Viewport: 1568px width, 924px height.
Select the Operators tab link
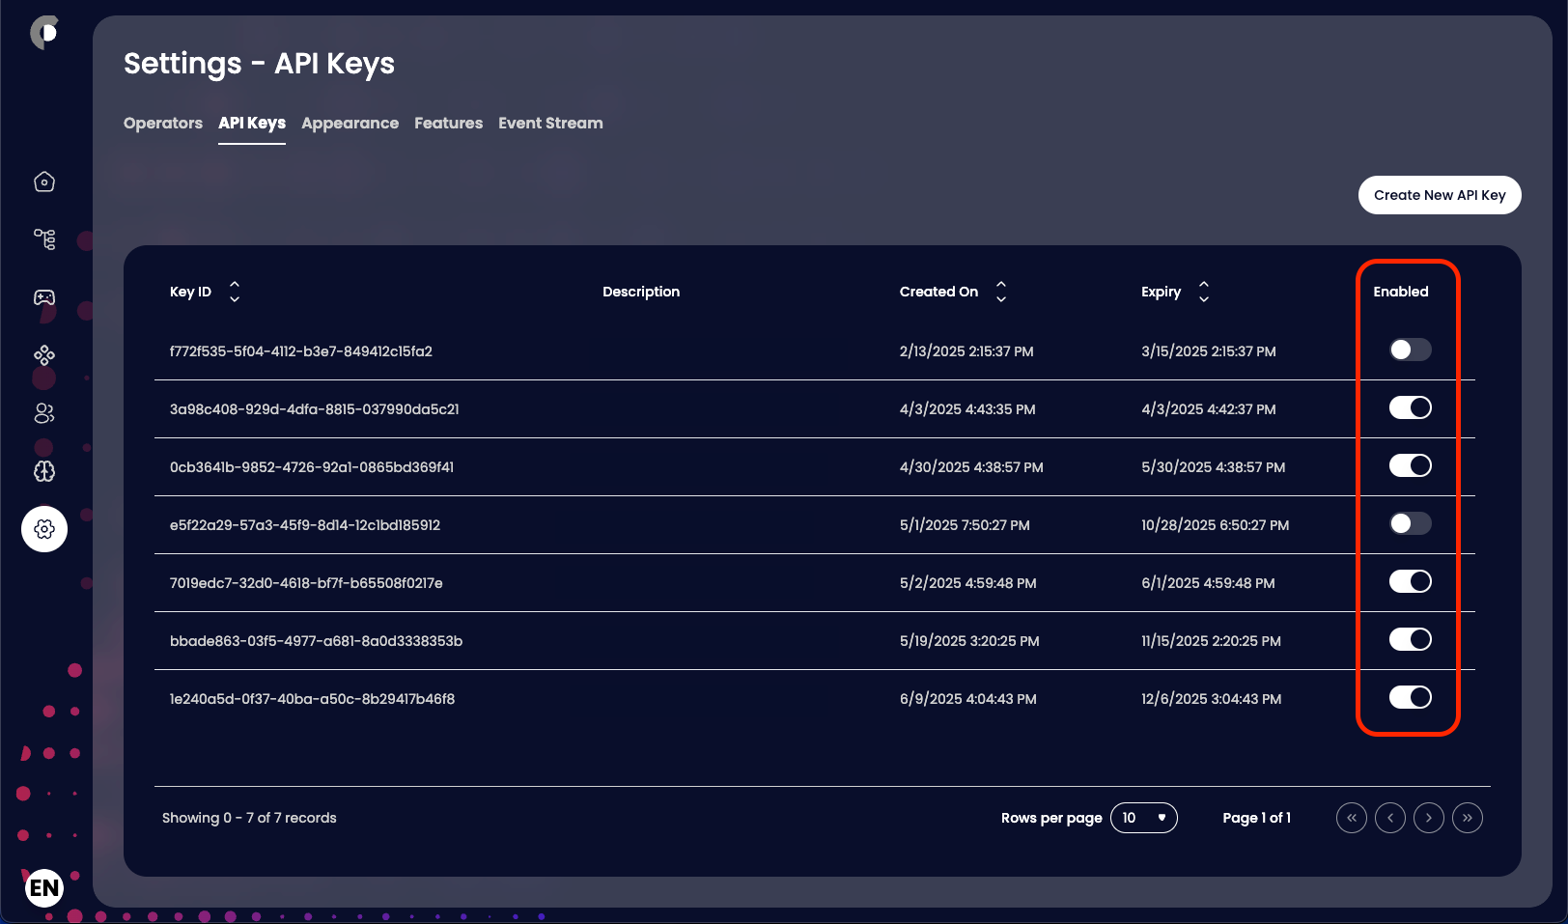point(162,123)
